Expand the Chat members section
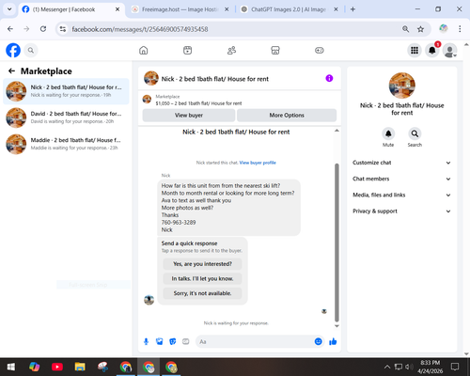 [x=401, y=179]
